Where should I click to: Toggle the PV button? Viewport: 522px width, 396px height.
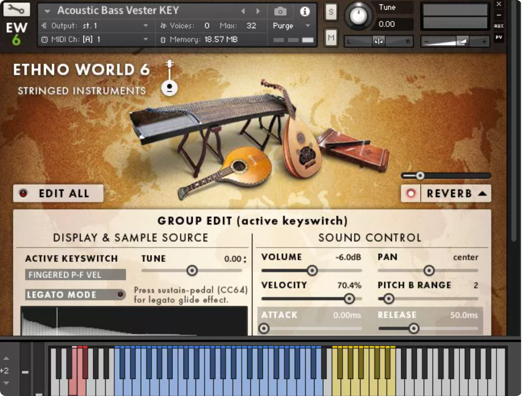point(498,37)
